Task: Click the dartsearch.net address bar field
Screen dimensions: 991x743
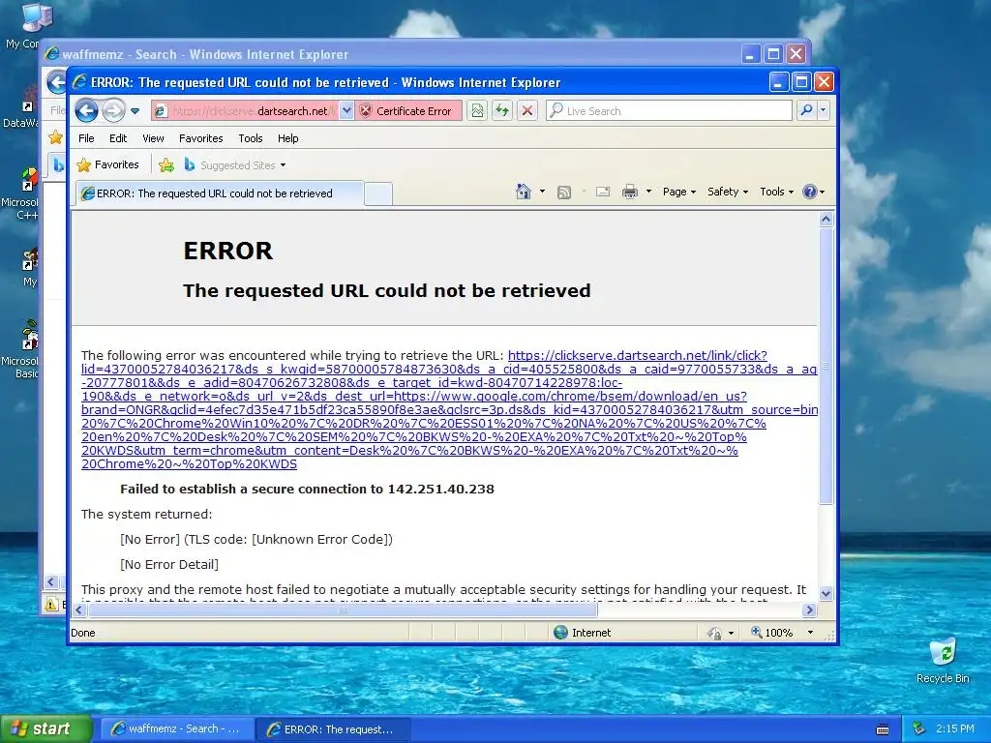Action: [x=244, y=110]
